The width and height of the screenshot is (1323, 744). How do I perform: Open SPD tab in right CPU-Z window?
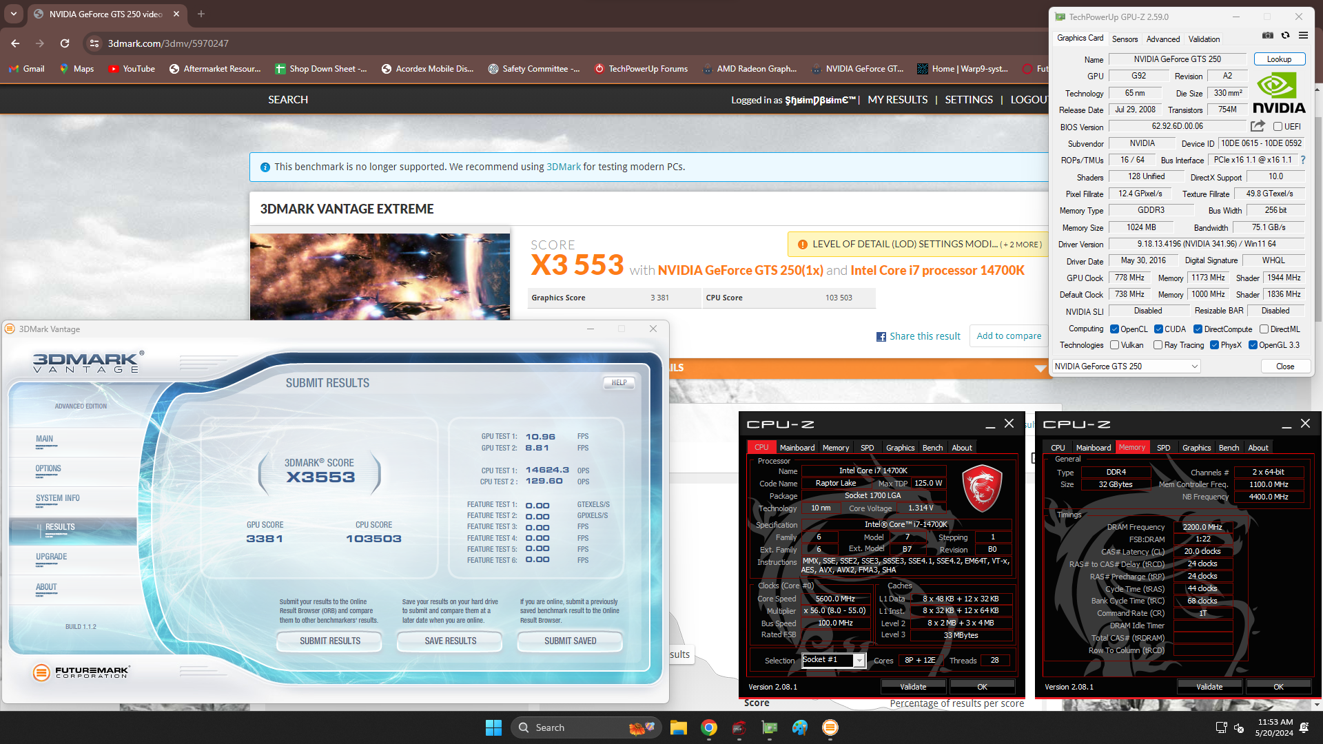coord(1163,448)
